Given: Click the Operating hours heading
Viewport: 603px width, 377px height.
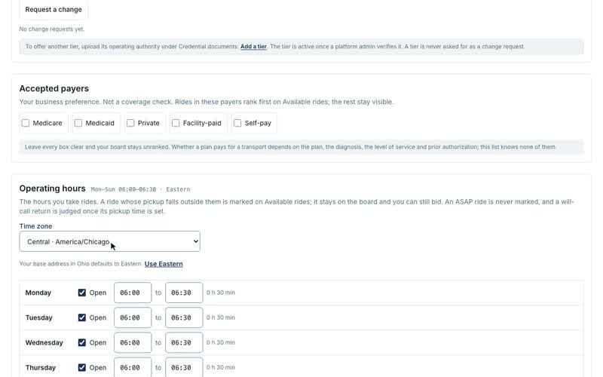Looking at the screenshot, I should (52, 188).
